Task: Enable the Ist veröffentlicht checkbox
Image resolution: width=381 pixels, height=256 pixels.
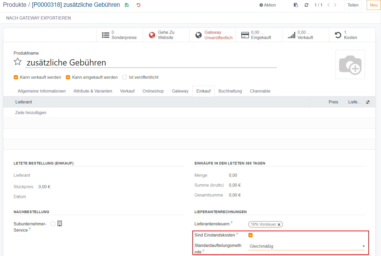Action: click(125, 77)
